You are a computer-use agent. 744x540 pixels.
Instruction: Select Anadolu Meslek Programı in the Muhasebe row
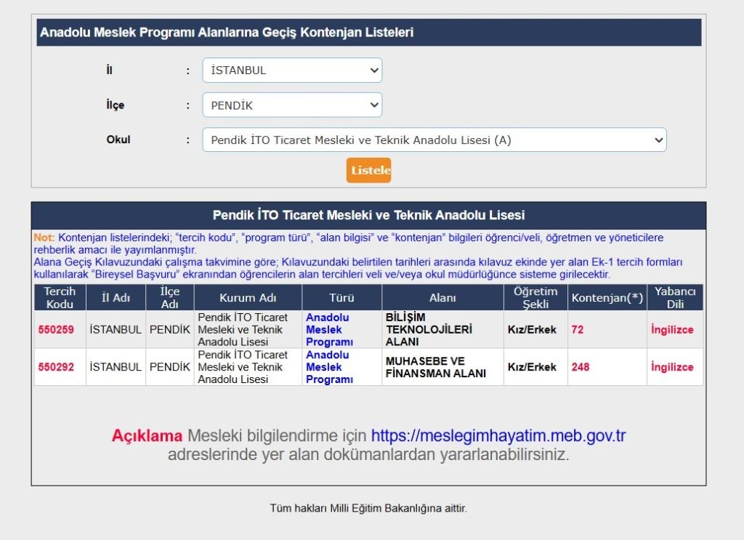[328, 367]
